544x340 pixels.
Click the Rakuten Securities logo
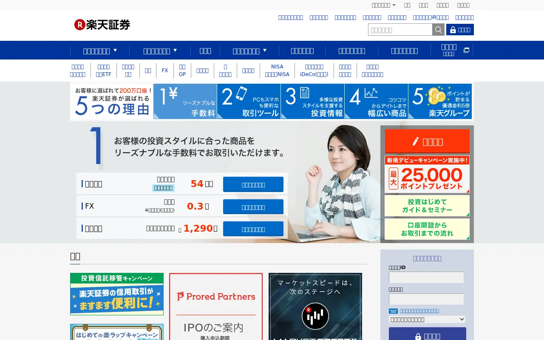(x=102, y=25)
